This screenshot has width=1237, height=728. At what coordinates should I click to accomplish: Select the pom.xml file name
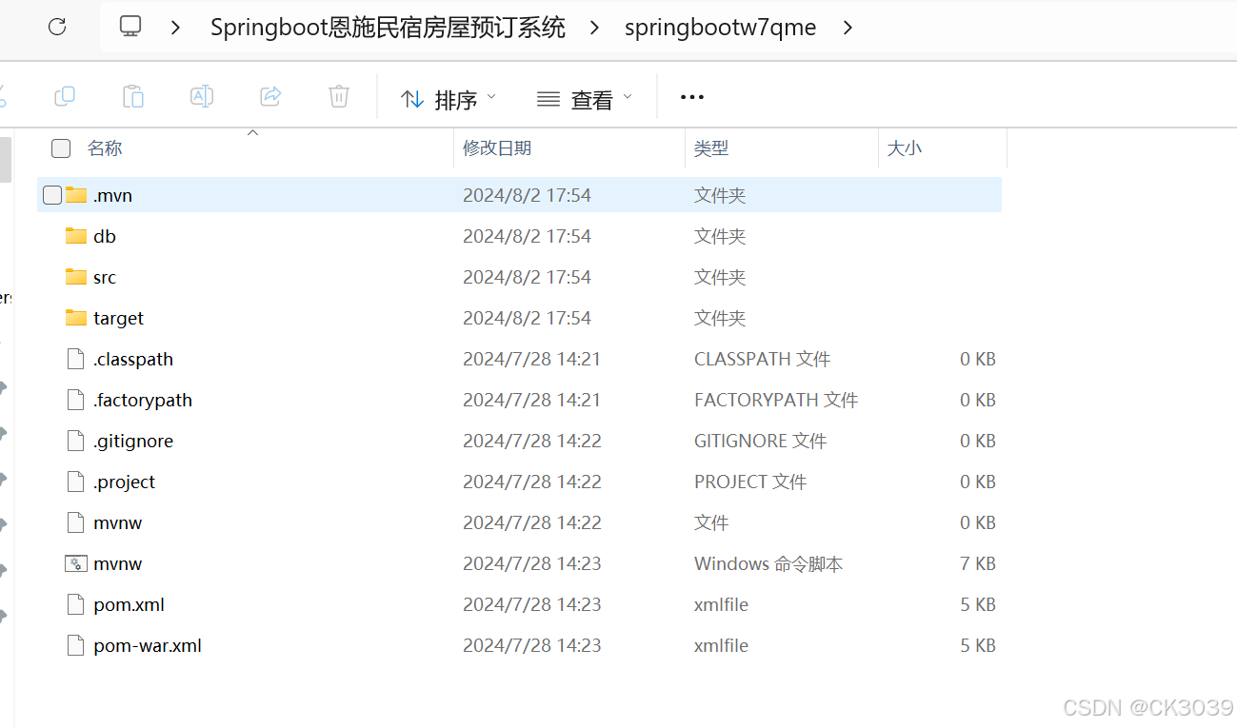coord(130,604)
